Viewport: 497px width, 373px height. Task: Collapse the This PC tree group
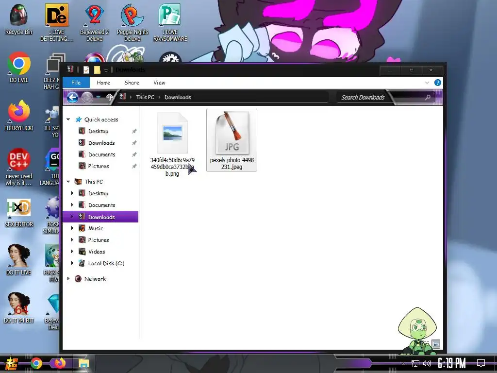click(68, 182)
